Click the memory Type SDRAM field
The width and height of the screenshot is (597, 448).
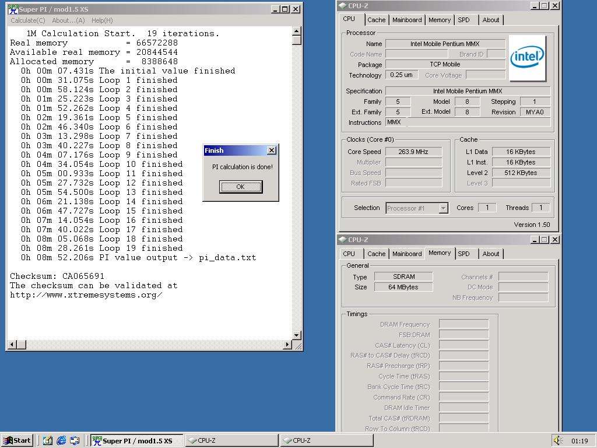click(403, 276)
